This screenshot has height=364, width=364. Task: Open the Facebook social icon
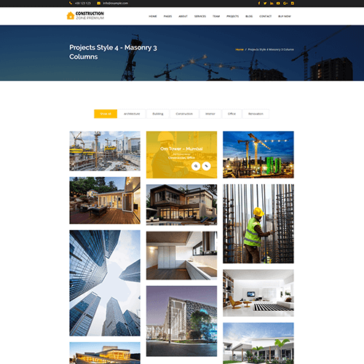pos(259,3)
